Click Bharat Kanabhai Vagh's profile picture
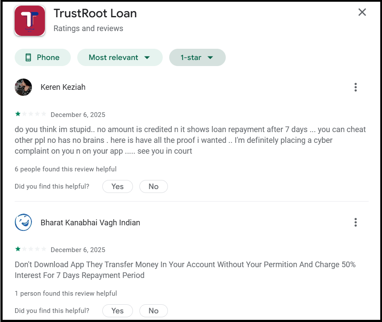 coord(23,222)
